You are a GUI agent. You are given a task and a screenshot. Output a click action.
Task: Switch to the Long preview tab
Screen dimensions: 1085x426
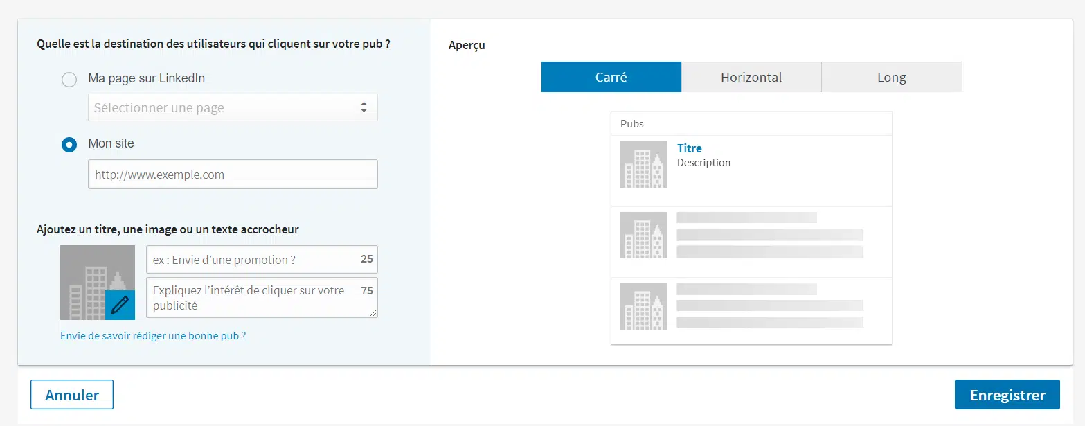891,78
